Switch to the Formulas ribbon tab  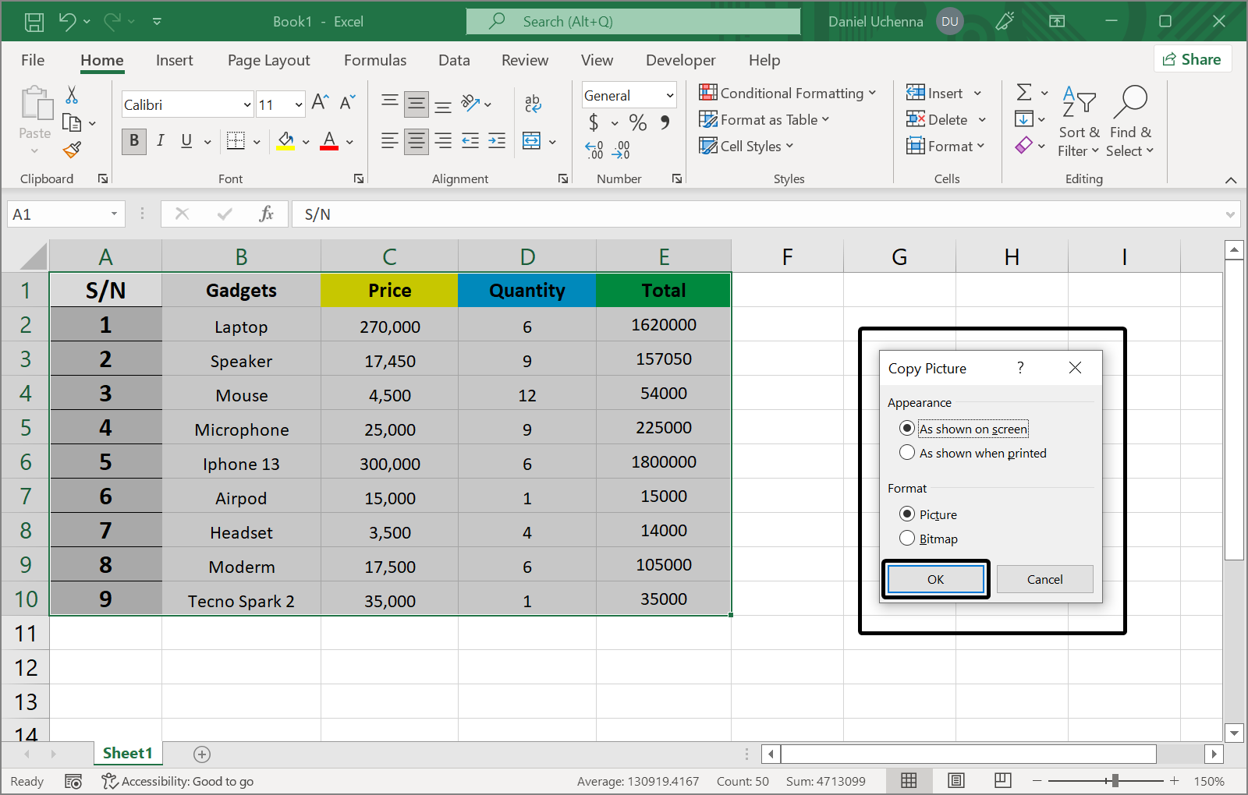375,60
